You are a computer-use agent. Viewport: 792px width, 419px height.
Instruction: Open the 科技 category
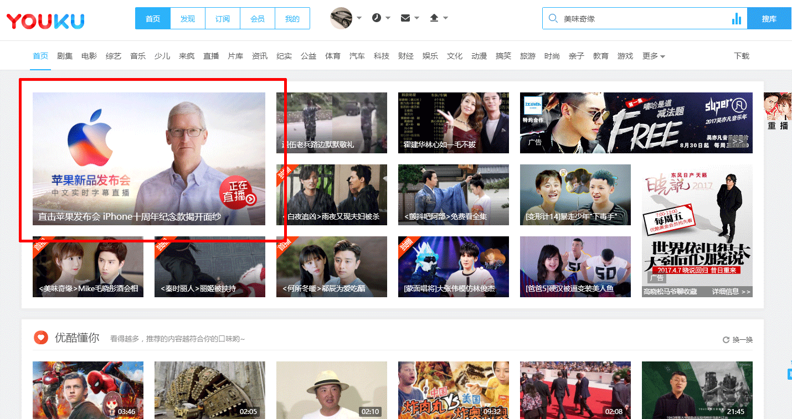point(382,56)
